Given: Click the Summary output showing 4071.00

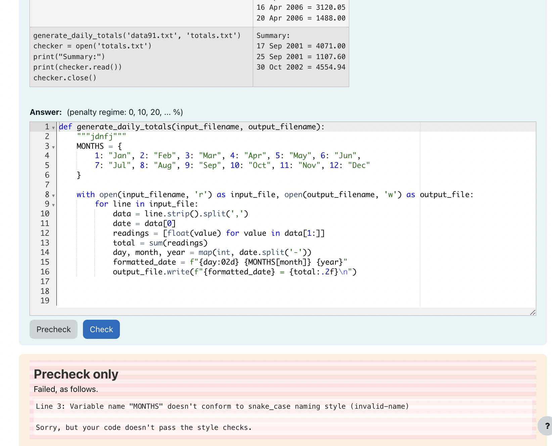Looking at the screenshot, I should click(x=301, y=46).
